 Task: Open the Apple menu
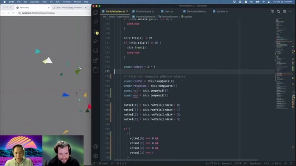point(5,2)
